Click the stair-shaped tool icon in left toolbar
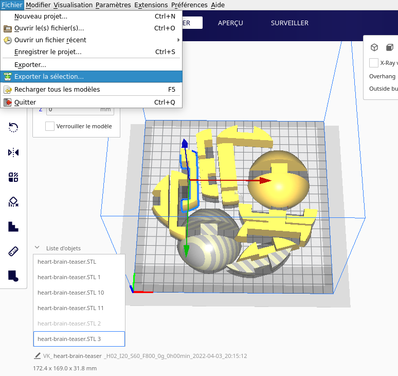This screenshot has width=398, height=376. click(13, 227)
